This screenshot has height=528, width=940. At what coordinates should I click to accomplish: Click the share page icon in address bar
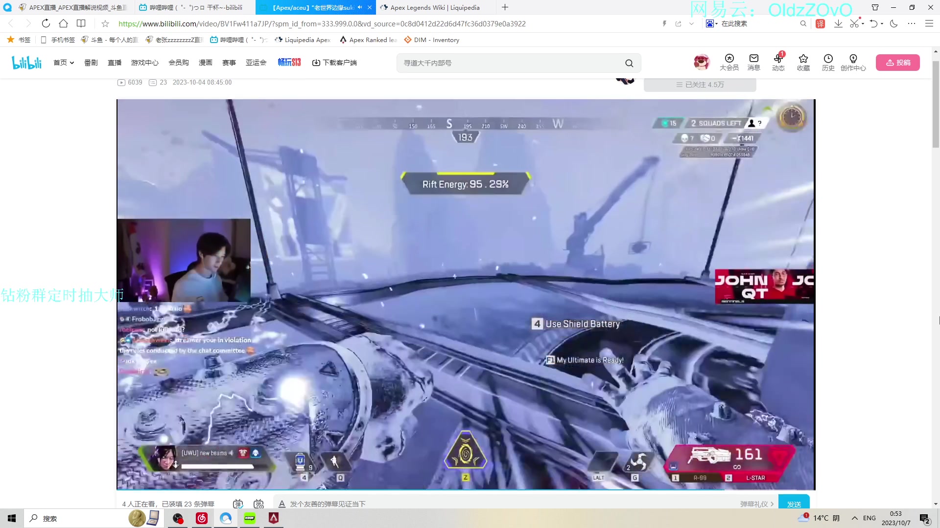pyautogui.click(x=678, y=23)
